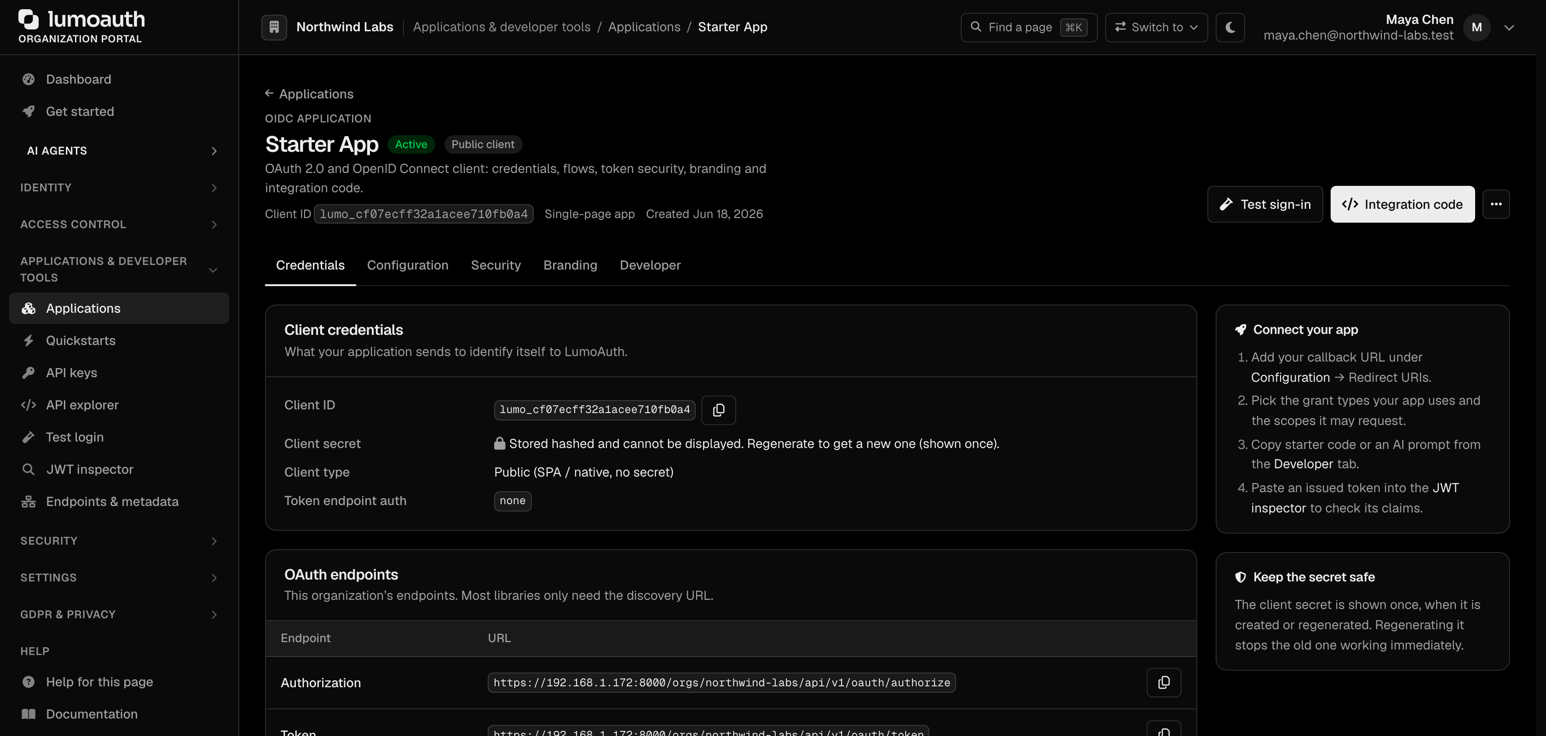Open Dashboard from the sidebar
This screenshot has height=736, width=1546.
[x=119, y=79]
